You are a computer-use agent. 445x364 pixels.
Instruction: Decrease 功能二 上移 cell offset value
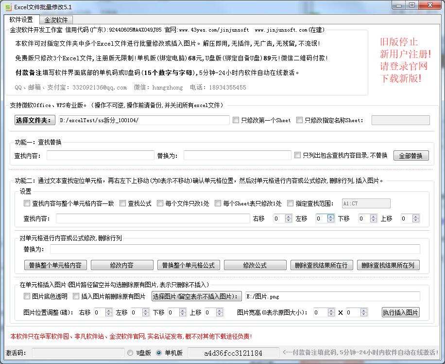click(x=416, y=220)
